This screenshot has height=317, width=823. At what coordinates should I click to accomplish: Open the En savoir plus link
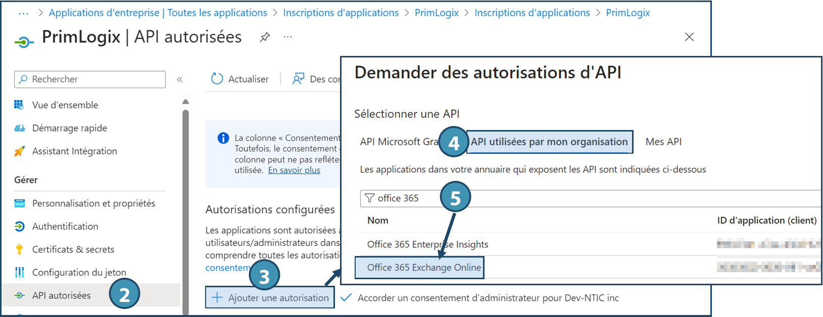[294, 170]
